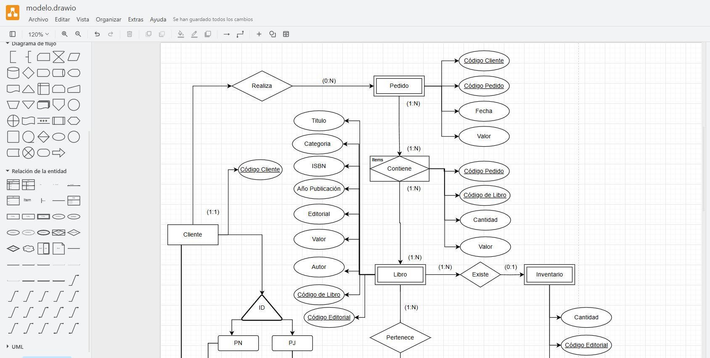Undo the last action
Screen dimensions: 710x358
tap(97, 34)
